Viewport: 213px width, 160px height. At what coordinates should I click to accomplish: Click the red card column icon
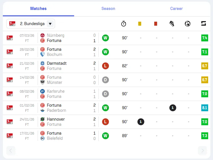156,24
